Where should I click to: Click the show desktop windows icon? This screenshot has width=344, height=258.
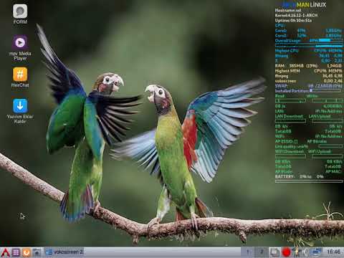(274, 252)
